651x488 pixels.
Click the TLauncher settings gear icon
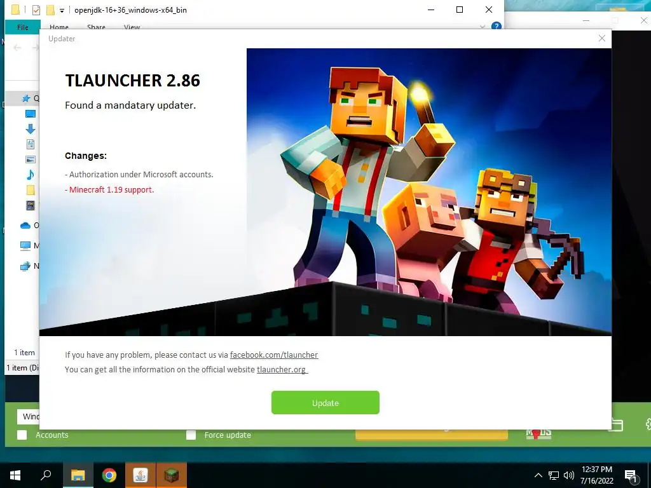point(647,424)
